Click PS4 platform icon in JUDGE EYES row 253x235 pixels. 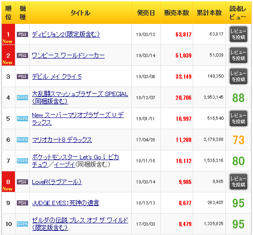[22, 203]
